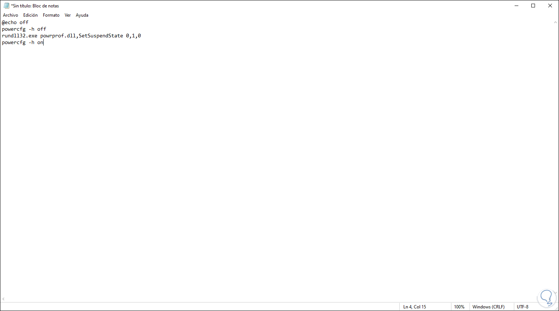
Task: Minimize the Bloc de notas window
Action: coord(516,6)
